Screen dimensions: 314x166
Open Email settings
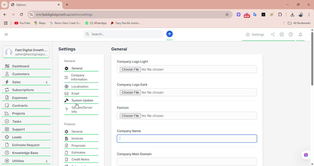pyautogui.click(x=81, y=94)
